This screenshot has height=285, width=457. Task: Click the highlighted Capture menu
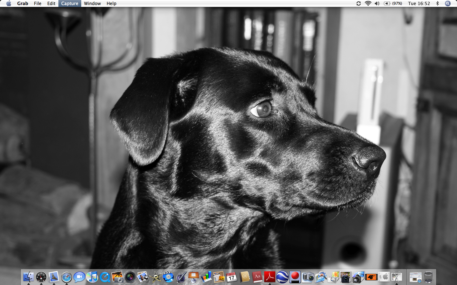tap(70, 3)
